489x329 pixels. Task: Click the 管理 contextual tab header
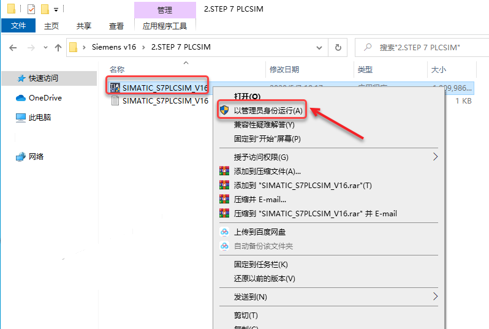tap(165, 10)
